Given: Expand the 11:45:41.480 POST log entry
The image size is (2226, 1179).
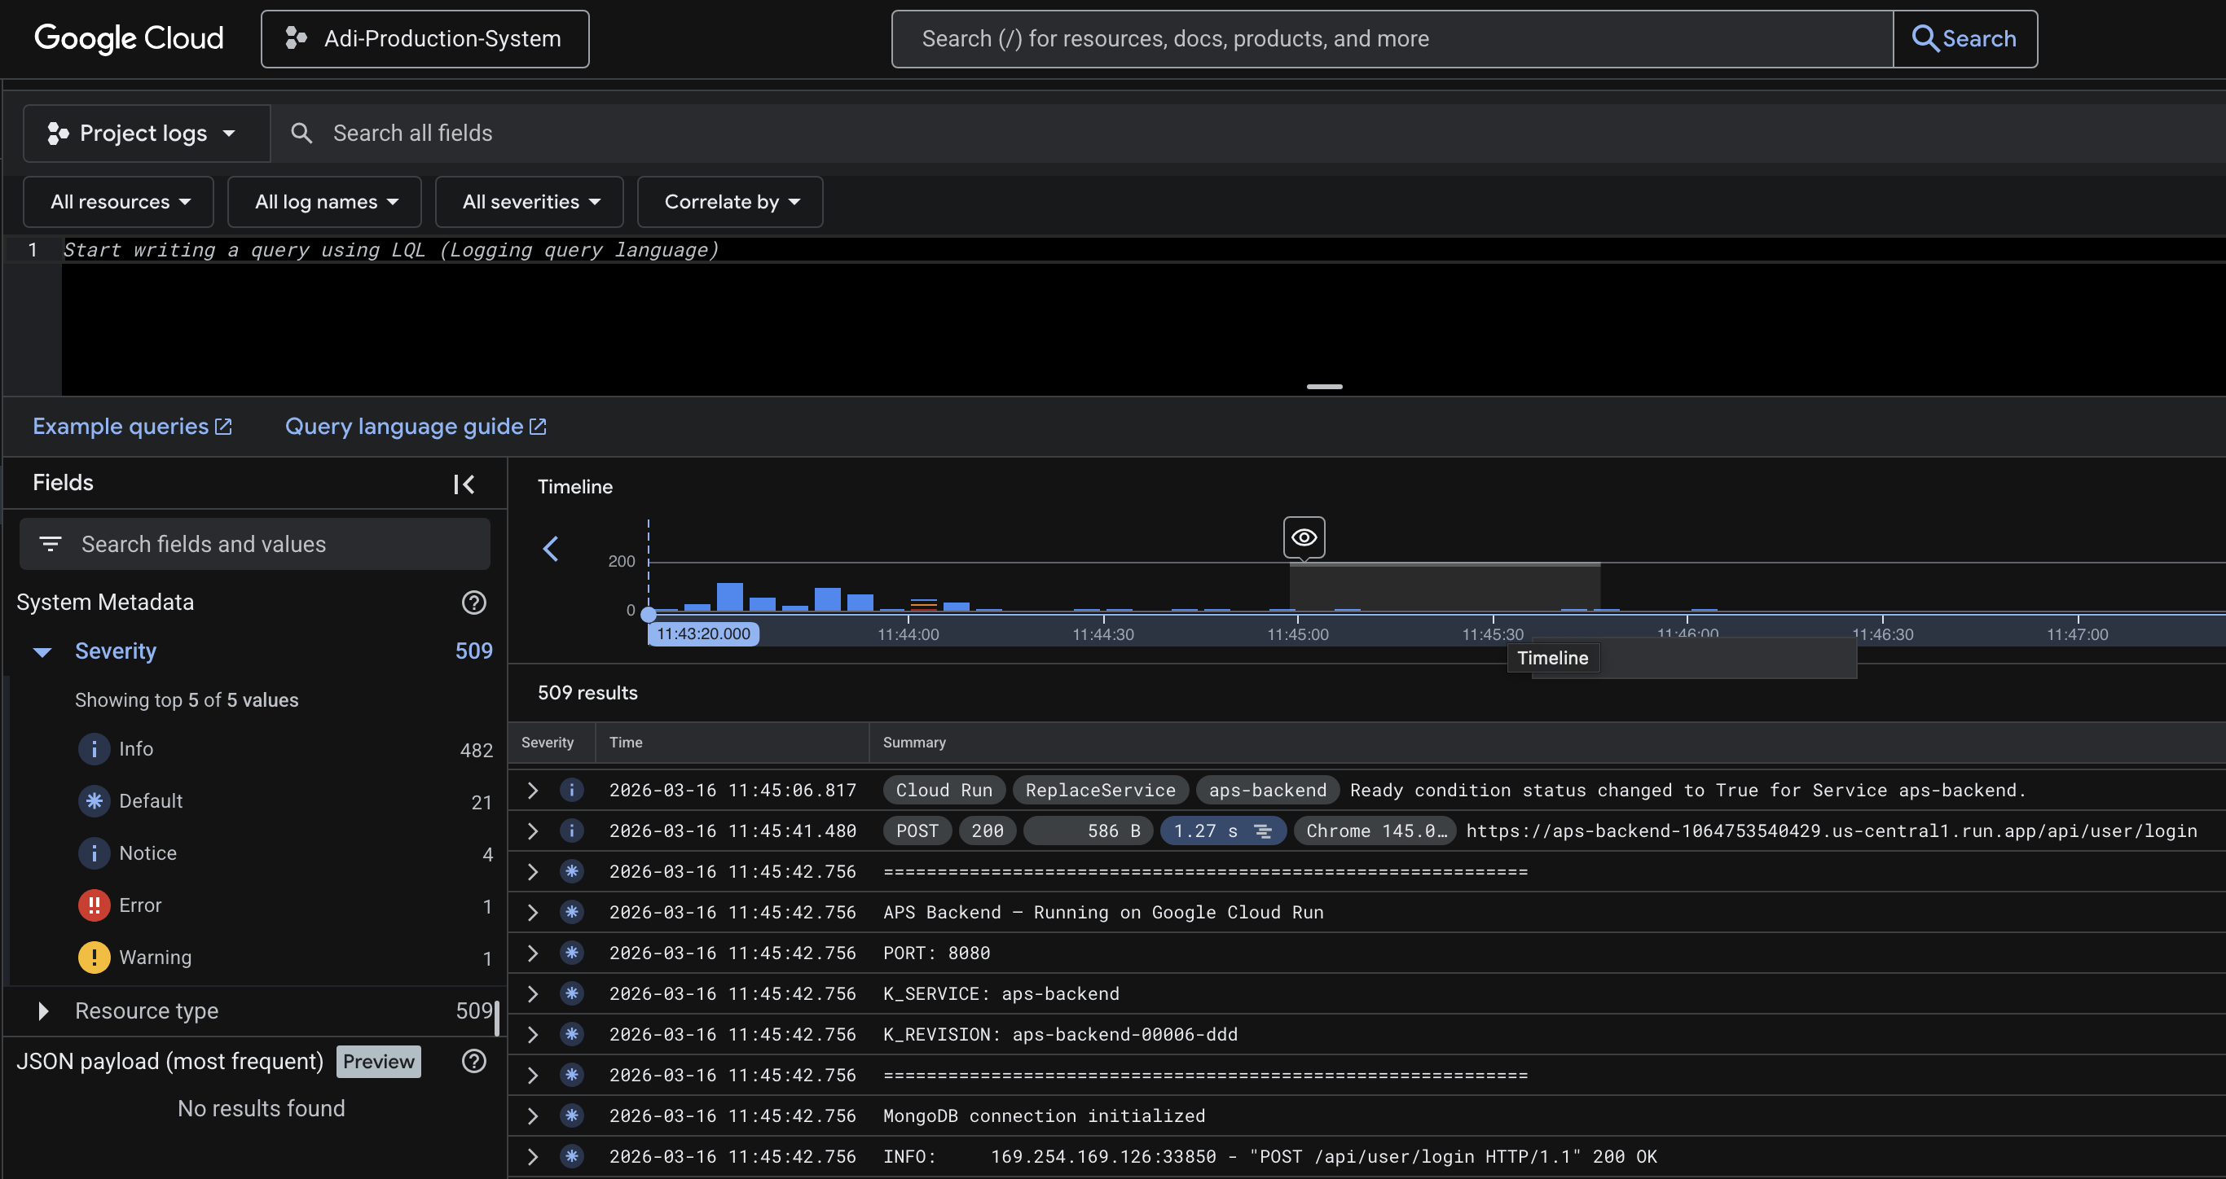Looking at the screenshot, I should [x=533, y=831].
